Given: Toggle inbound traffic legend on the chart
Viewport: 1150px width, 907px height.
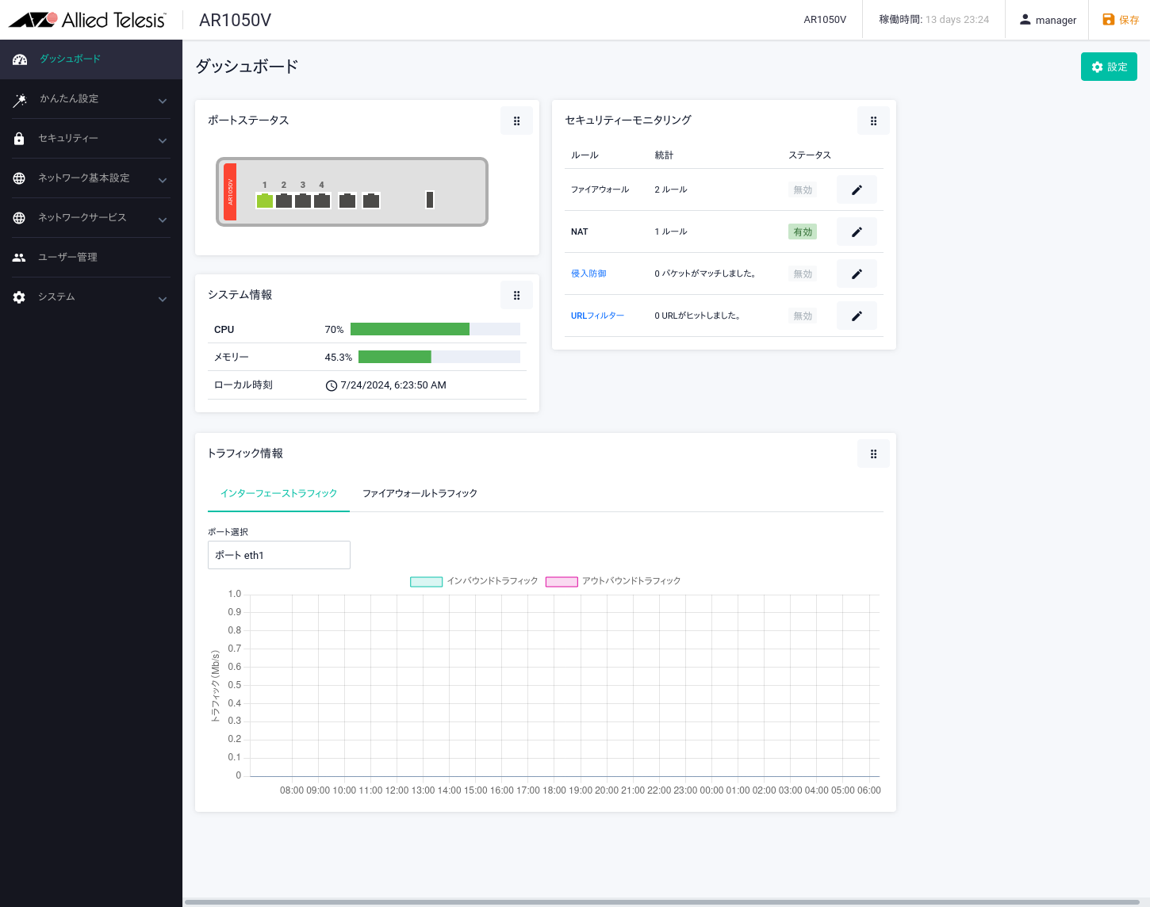Looking at the screenshot, I should click(x=426, y=582).
